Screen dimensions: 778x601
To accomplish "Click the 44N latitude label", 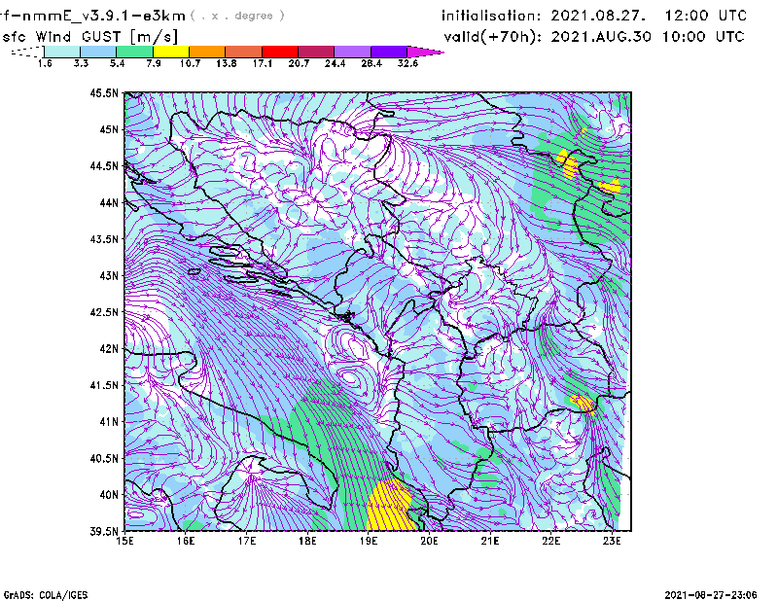I will [x=109, y=202].
